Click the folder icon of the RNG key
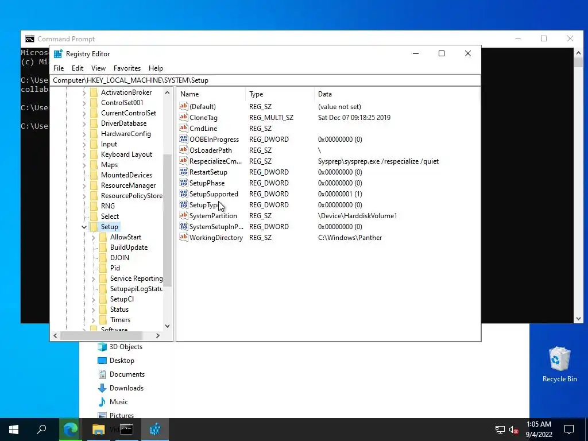This screenshot has width=588, height=441. coord(94,206)
